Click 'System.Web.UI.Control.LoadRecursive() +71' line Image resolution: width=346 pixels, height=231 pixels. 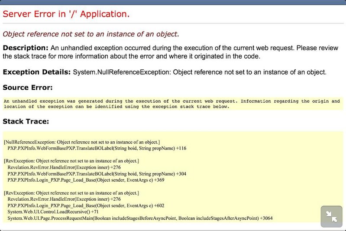click(53, 212)
